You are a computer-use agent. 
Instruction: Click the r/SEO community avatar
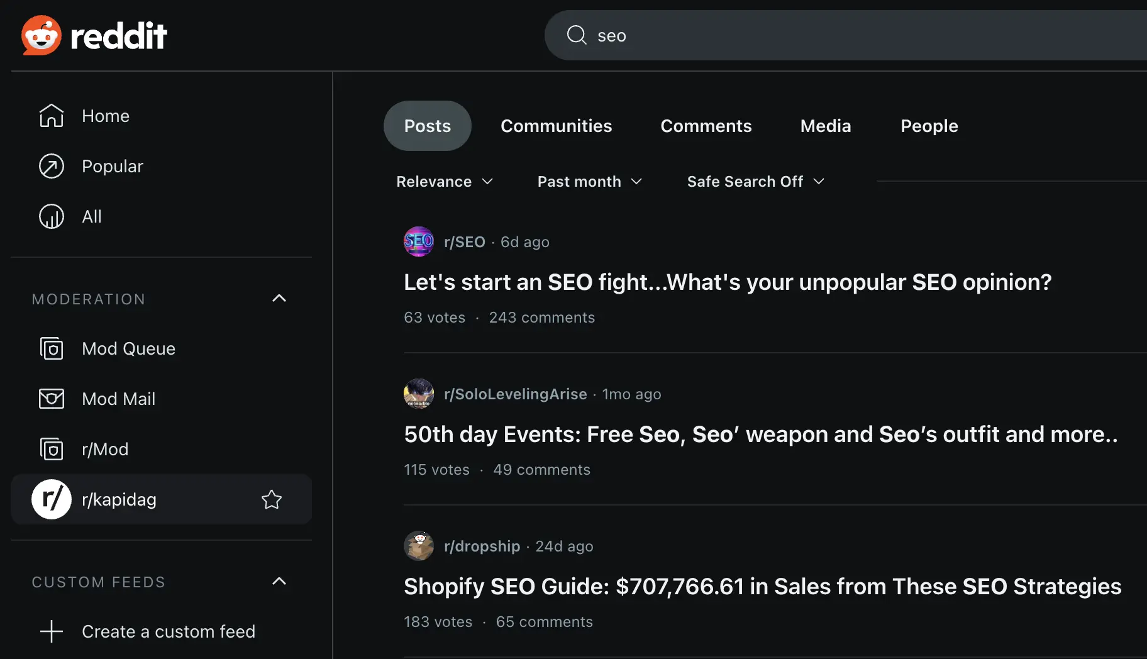[x=419, y=241]
